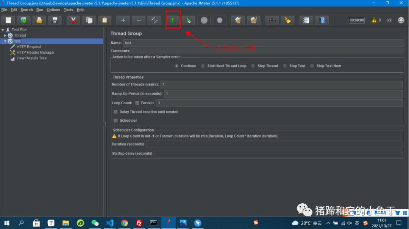Expand all nodes with the plus icon
Viewport: 409px width, 229px height.
(x=123, y=20)
